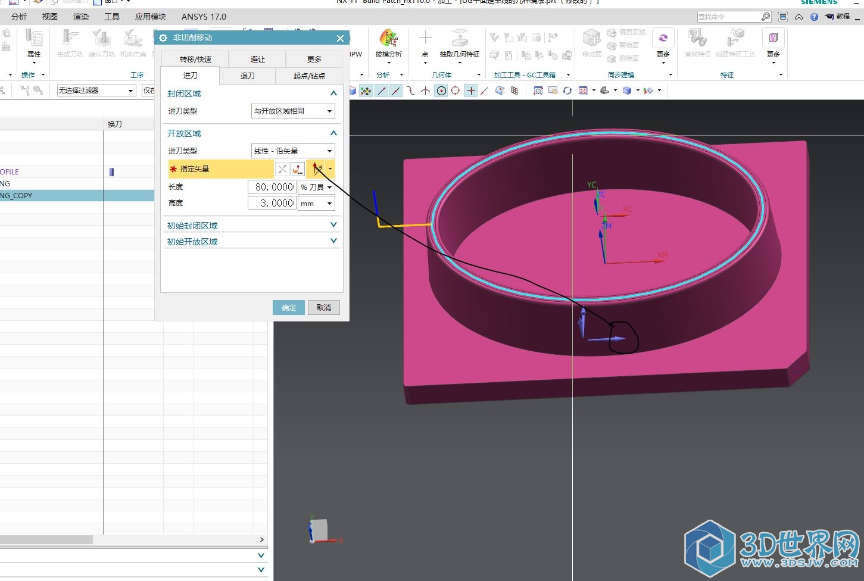
Task: Select 抽取几何特征 extract geometry icon
Action: coord(459,39)
